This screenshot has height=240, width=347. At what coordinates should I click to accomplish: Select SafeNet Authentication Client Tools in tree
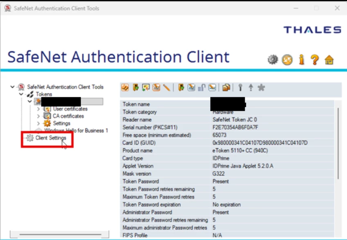click(x=65, y=87)
